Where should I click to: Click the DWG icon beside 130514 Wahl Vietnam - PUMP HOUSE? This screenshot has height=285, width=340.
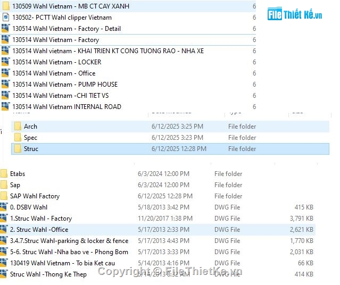pos(5,85)
